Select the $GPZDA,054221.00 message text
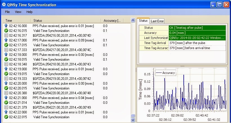 tap(62, 107)
